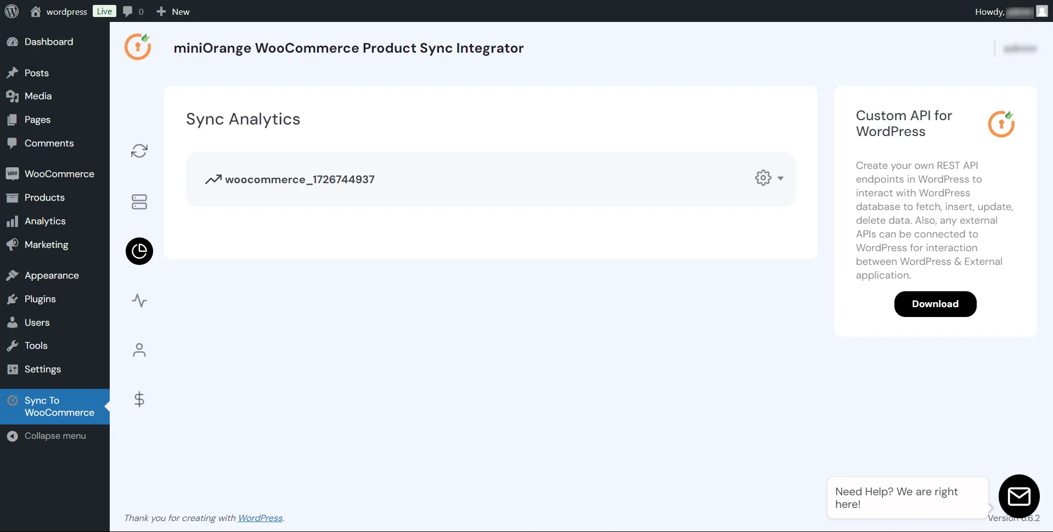
Task: Open the sync configuration refresh-arrows tab
Action: [139, 151]
